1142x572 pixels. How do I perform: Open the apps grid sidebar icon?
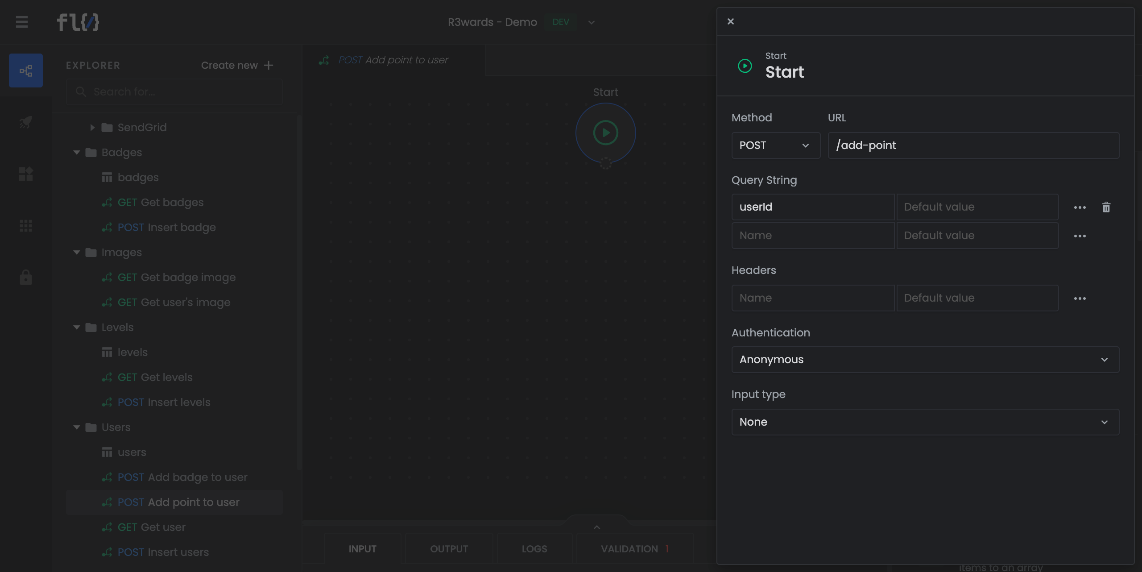[x=26, y=226]
